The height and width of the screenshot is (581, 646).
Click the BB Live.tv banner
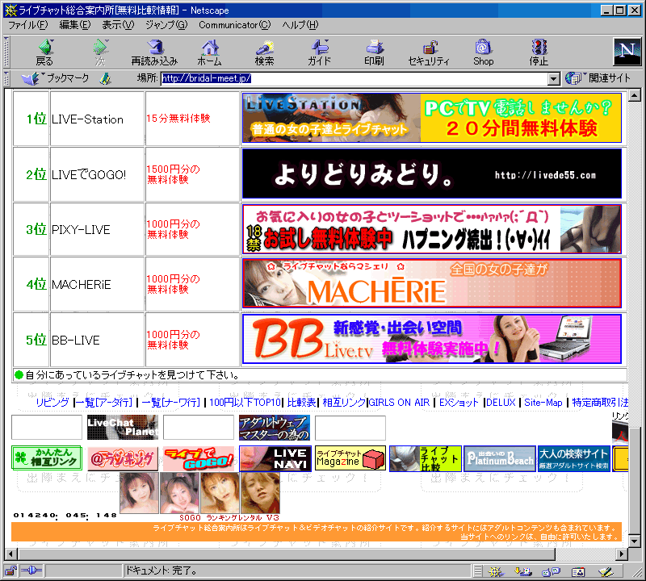pyautogui.click(x=432, y=338)
